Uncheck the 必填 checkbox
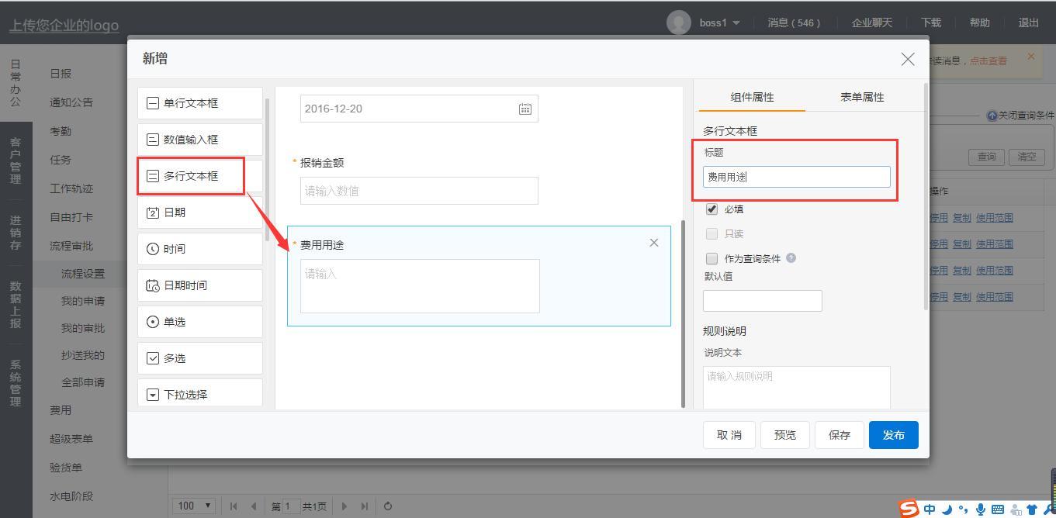This screenshot has height=518, width=1056. point(712,209)
